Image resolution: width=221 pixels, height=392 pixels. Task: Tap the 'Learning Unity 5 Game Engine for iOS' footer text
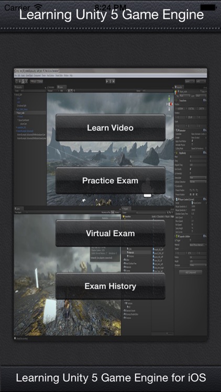coord(110,377)
